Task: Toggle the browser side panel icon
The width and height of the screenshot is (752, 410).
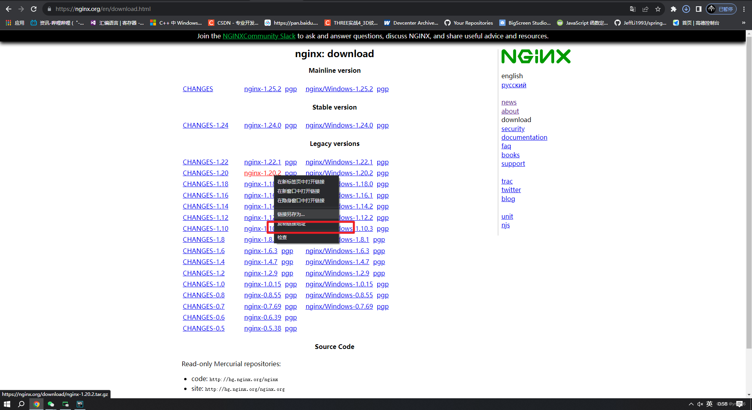Action: [x=698, y=9]
